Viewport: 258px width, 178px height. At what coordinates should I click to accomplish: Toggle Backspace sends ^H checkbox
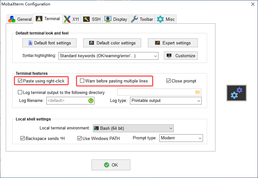pyautogui.click(x=22, y=138)
